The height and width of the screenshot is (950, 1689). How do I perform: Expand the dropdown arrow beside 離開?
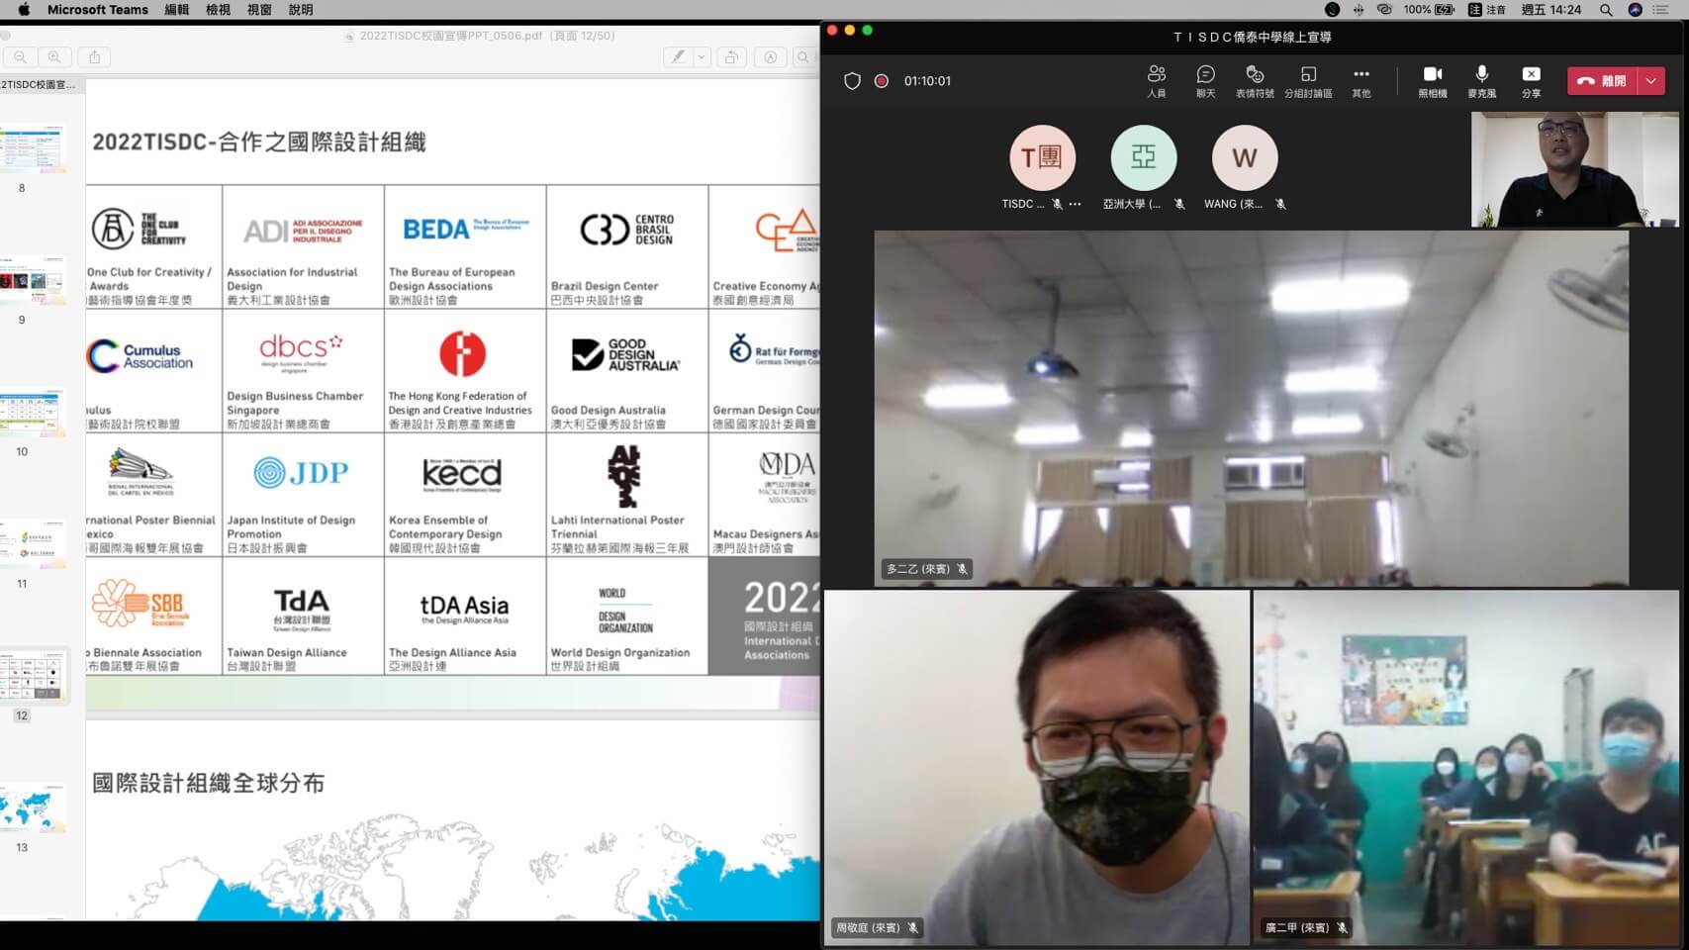(x=1651, y=81)
